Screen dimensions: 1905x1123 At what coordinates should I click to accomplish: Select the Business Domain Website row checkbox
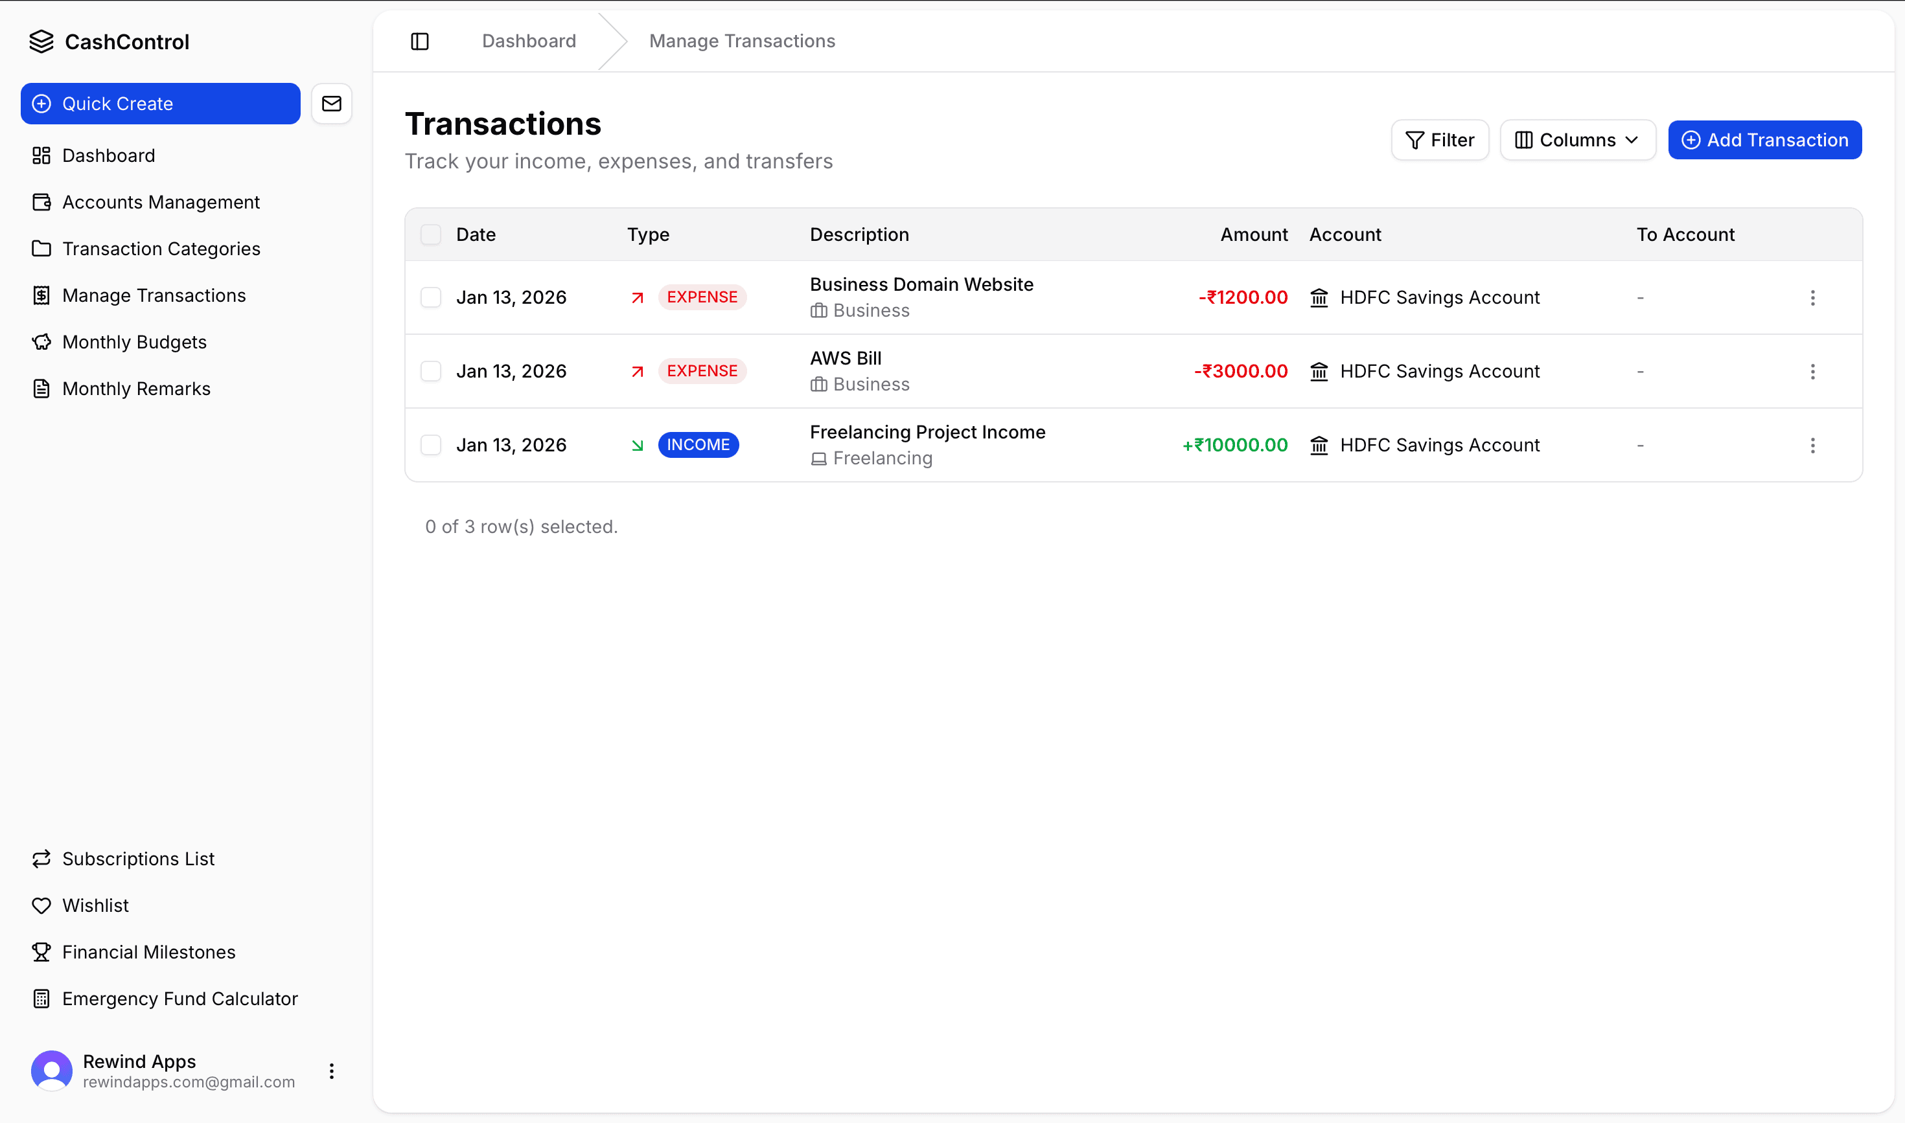click(x=431, y=297)
